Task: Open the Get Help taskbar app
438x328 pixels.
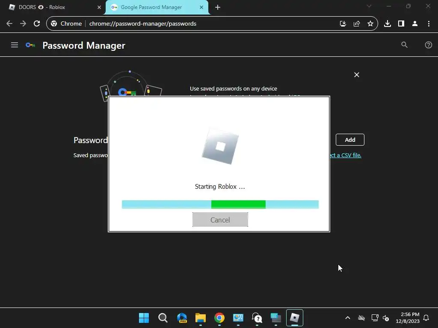Action: (x=257, y=318)
